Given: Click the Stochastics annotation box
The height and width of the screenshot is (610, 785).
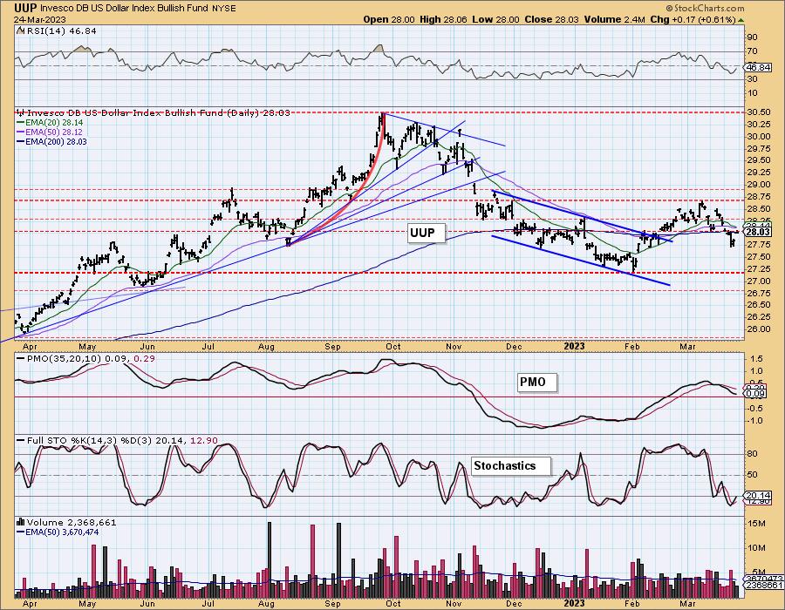Looking at the screenshot, I should pos(510,466).
